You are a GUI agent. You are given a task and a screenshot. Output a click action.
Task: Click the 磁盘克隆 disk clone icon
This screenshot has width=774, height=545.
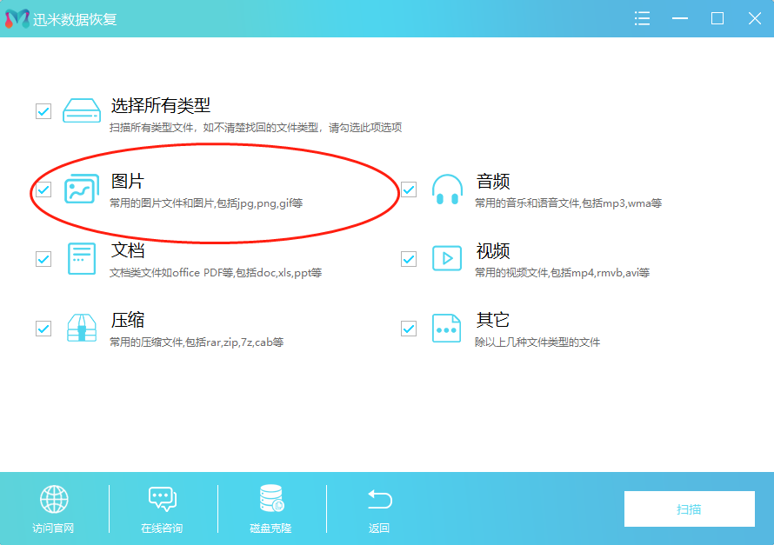(x=270, y=499)
